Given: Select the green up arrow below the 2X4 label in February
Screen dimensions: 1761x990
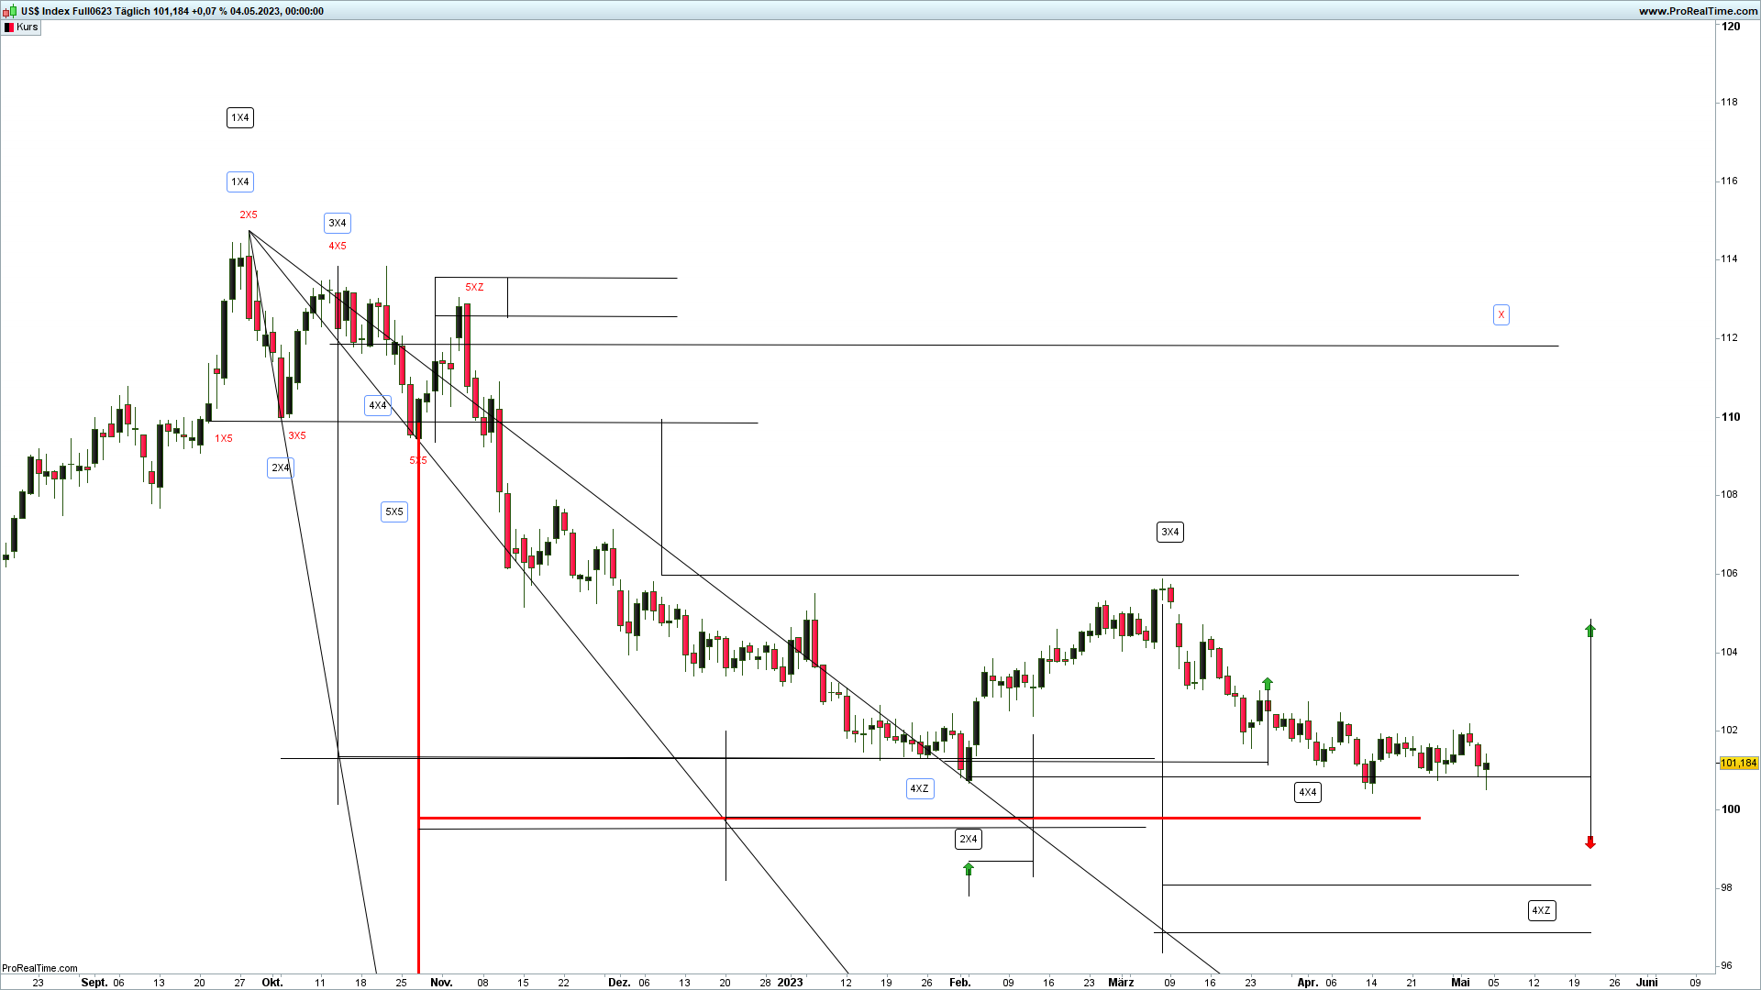Looking at the screenshot, I should tap(969, 868).
